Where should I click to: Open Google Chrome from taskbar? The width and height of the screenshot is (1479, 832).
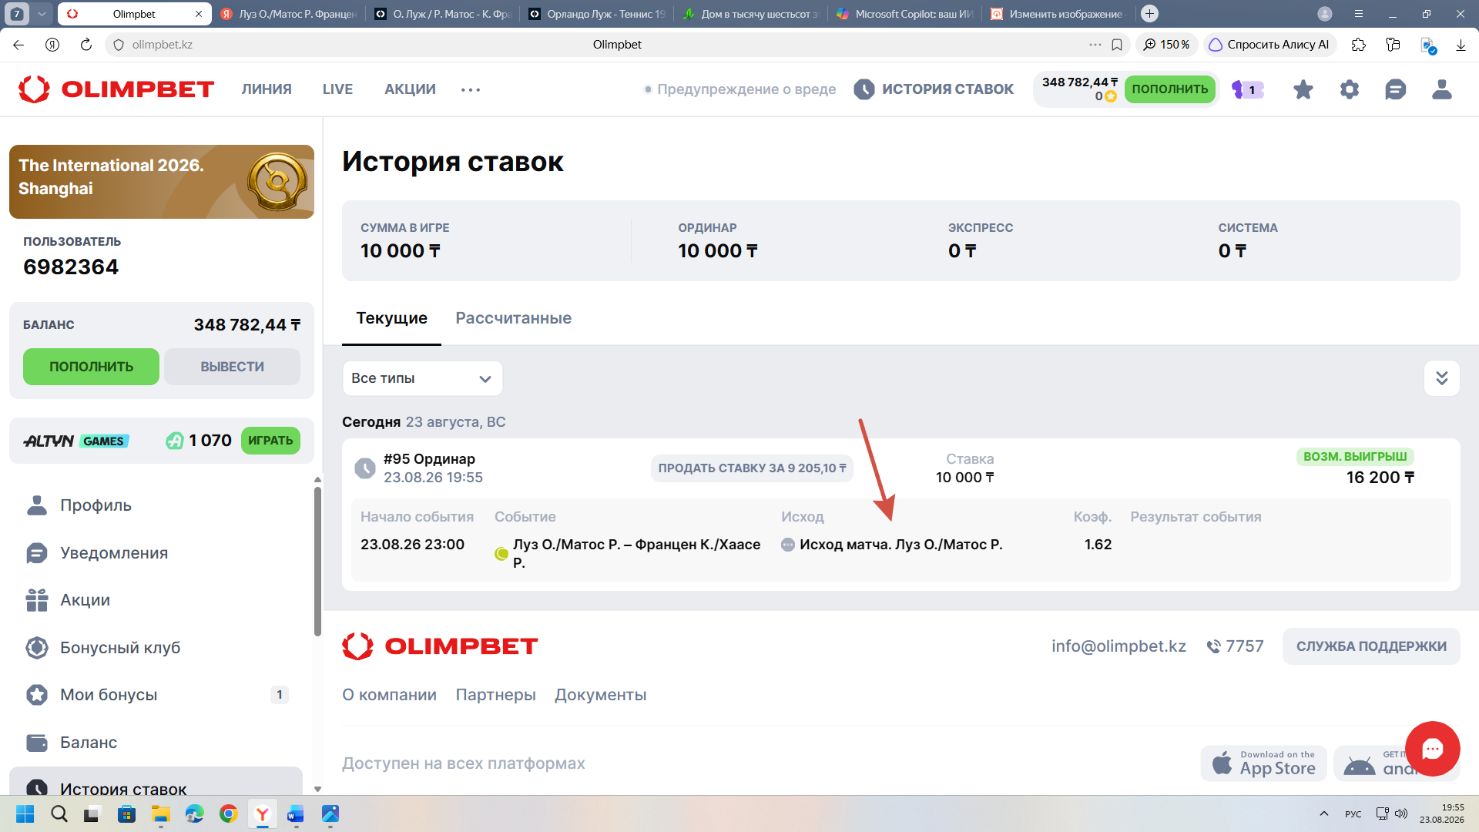(228, 814)
